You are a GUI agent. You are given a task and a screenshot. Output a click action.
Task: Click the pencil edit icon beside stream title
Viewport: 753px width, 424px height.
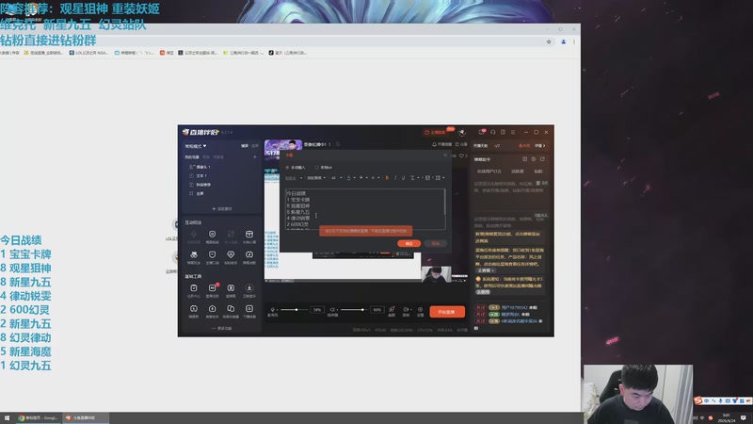(x=338, y=144)
